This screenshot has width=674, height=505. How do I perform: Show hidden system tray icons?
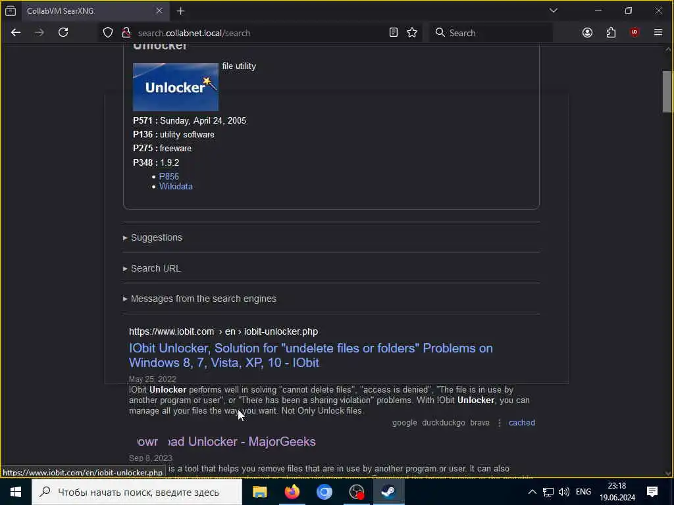[x=532, y=492]
